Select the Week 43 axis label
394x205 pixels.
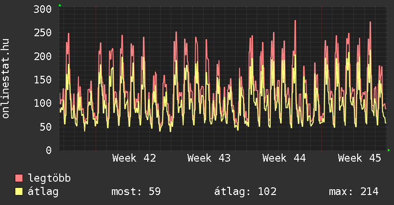(x=209, y=158)
